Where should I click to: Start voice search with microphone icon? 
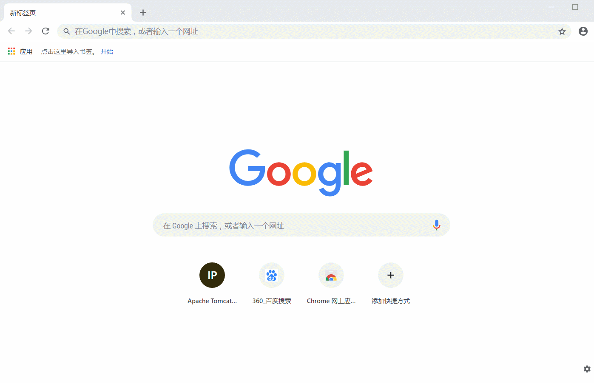[436, 225]
